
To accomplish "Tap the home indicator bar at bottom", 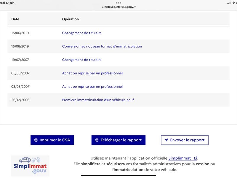I will (118, 176).
